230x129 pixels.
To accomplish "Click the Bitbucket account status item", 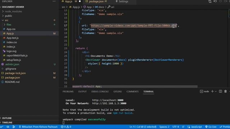I will [x=38, y=127].
